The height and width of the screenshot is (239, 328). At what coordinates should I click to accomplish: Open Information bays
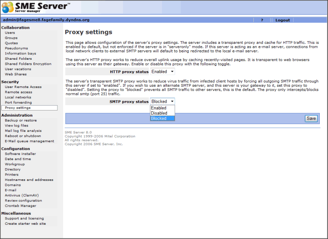[x=20, y=54]
